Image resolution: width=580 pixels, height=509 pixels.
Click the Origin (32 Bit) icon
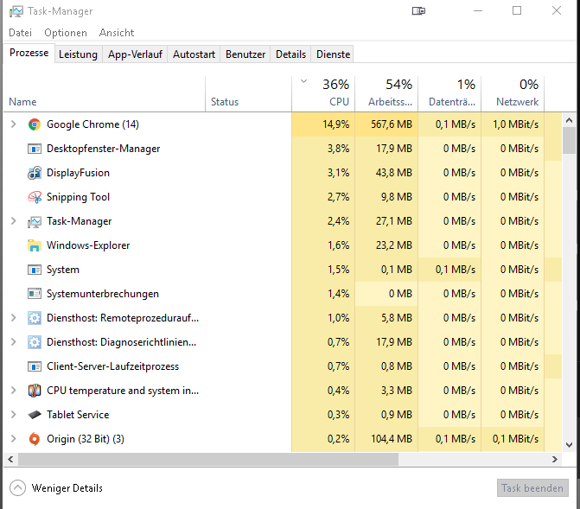tap(35, 439)
